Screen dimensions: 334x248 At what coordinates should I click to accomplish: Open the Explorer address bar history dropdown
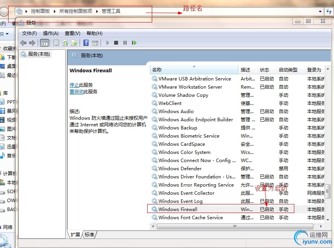tap(320, 12)
